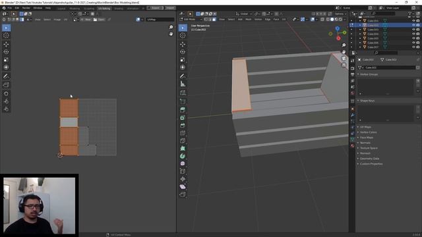Open the Edit Mode dropdown
The height and width of the screenshot is (237, 422).
191,19
